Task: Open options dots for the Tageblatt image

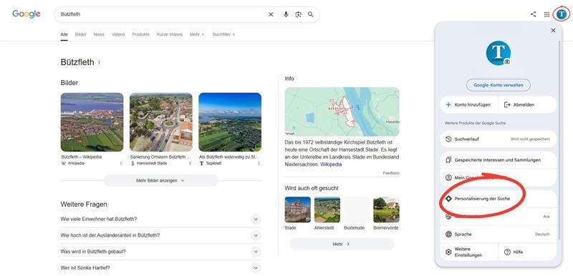Action: [x=259, y=163]
